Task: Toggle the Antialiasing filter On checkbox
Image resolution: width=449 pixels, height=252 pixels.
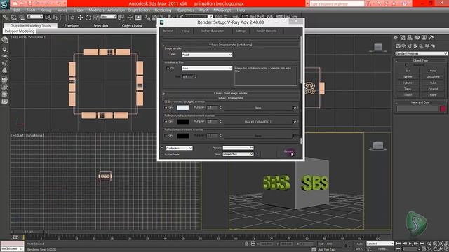Action: pos(168,69)
